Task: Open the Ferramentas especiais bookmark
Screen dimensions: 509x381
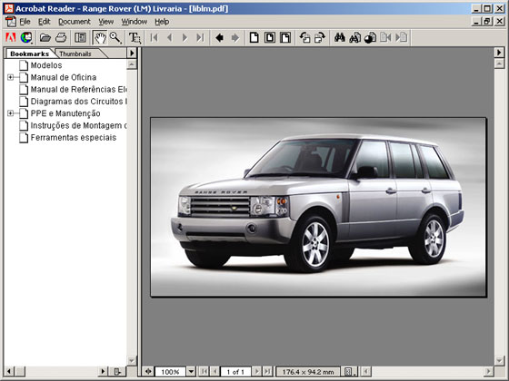Action: [73, 137]
